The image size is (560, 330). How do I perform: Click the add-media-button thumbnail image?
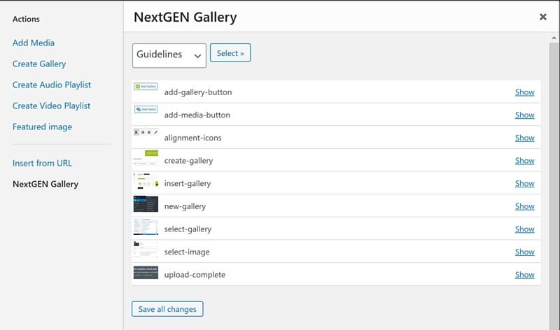click(x=146, y=109)
